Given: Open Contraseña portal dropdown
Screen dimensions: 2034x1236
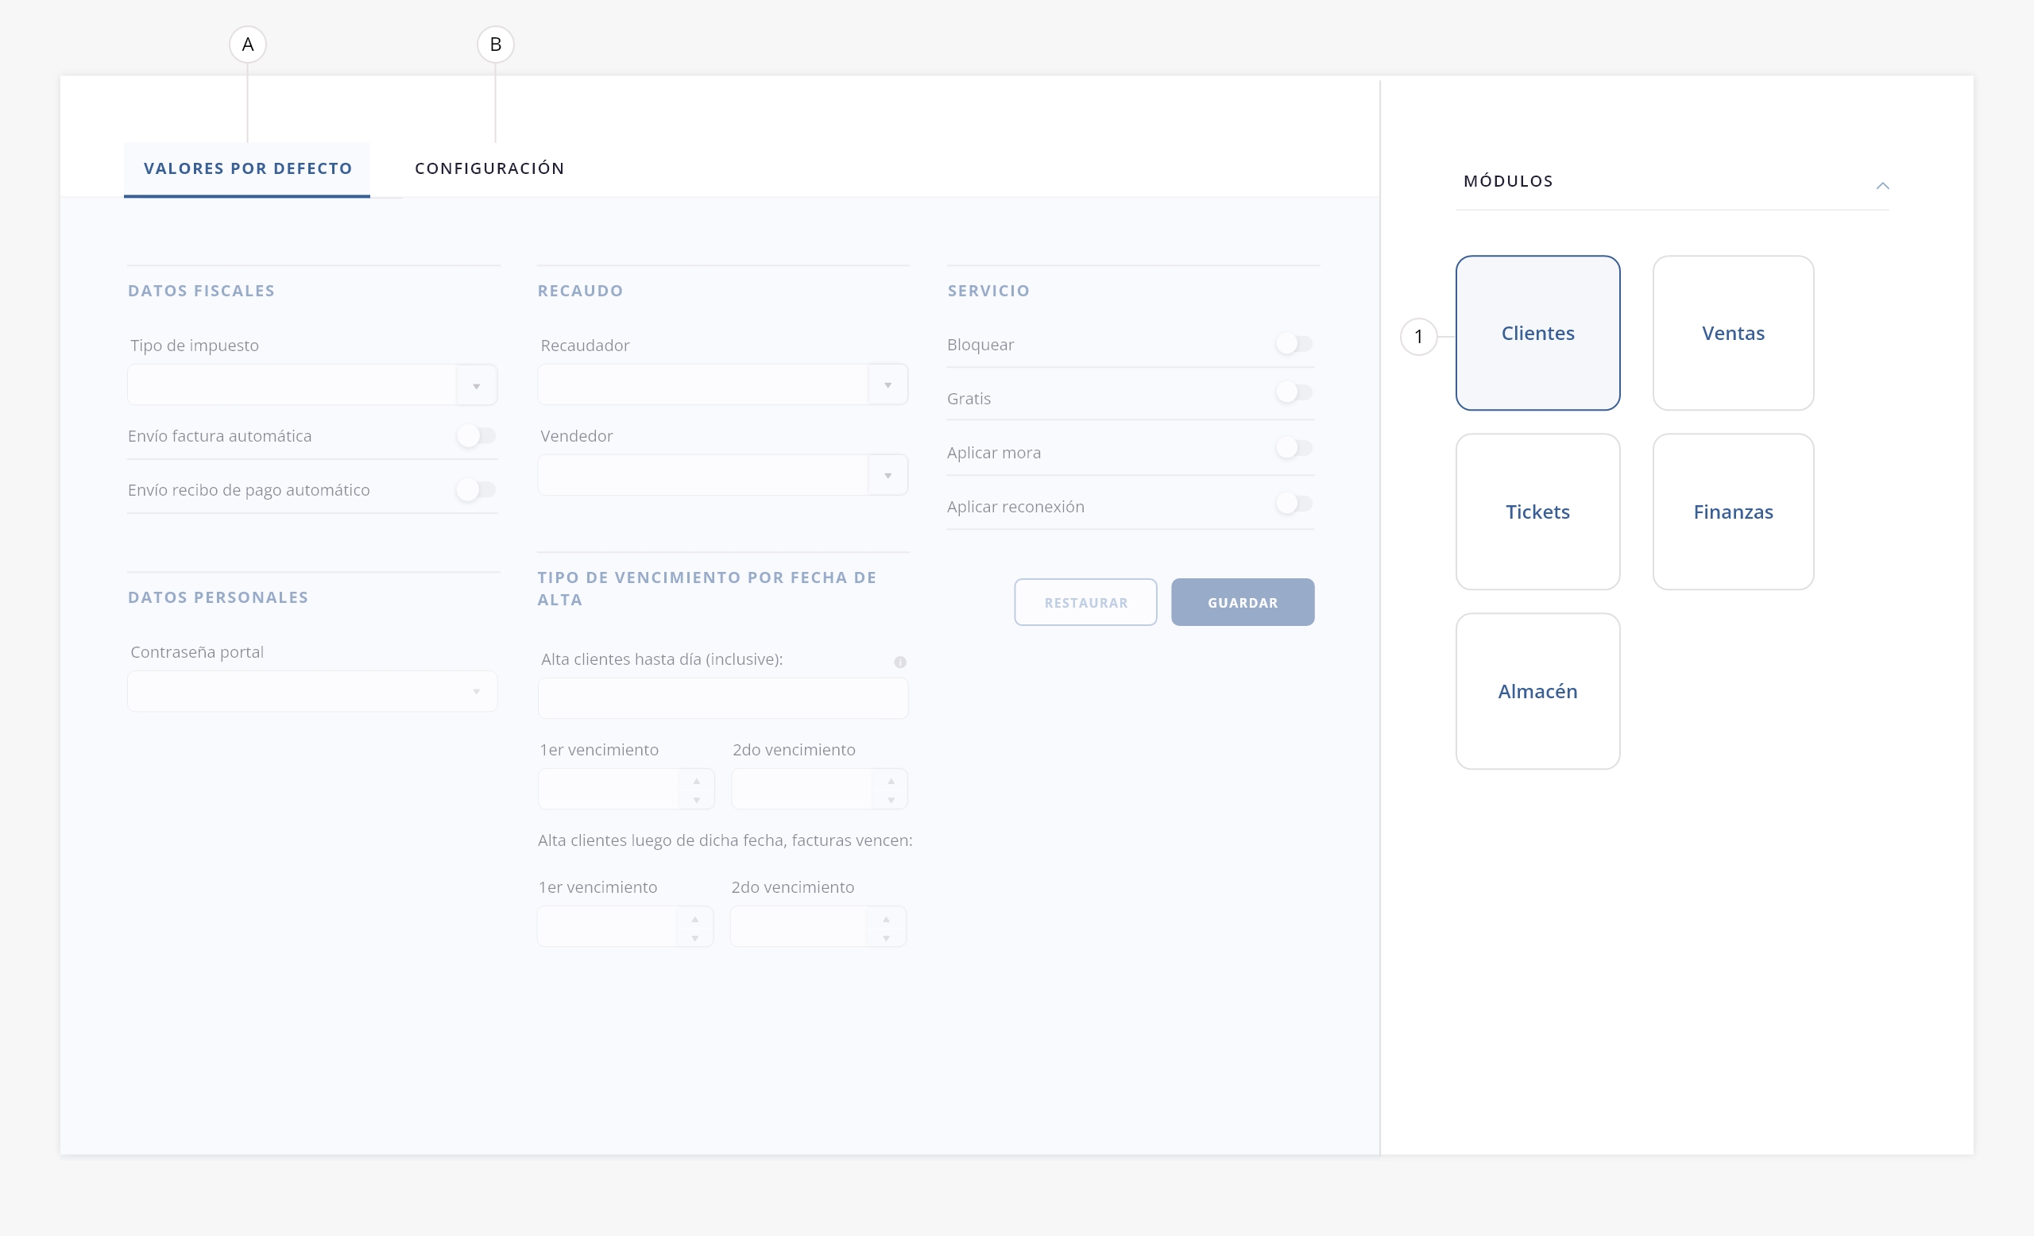Looking at the screenshot, I should (475, 691).
